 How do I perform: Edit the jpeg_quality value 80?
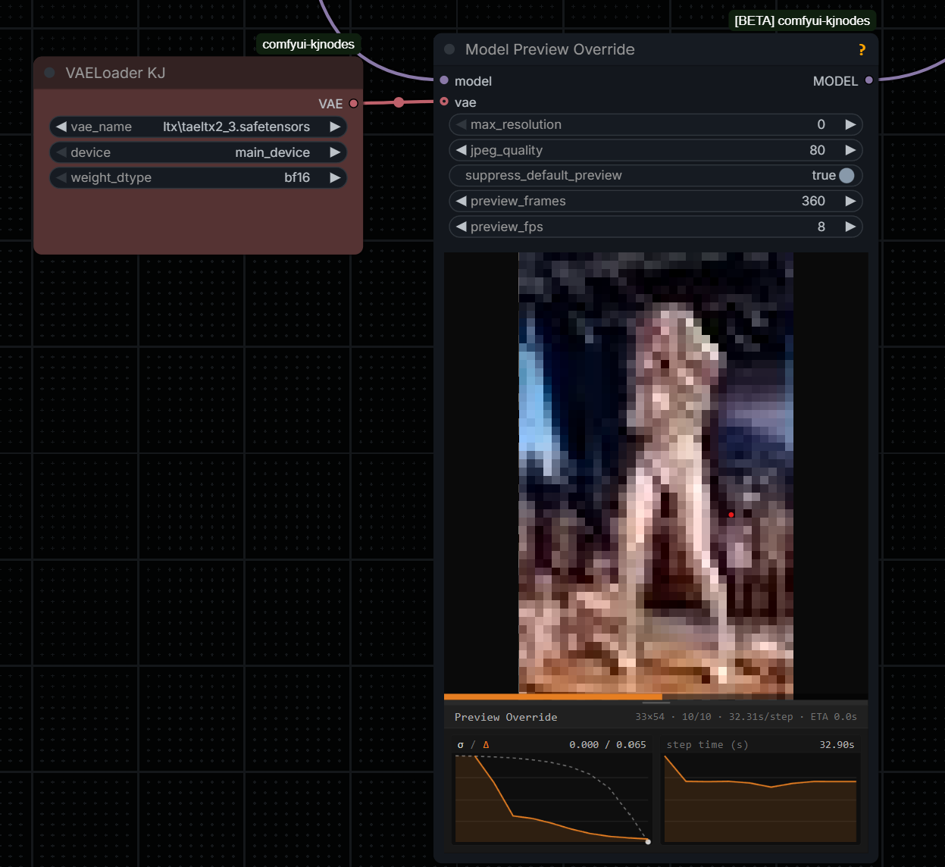coord(817,150)
